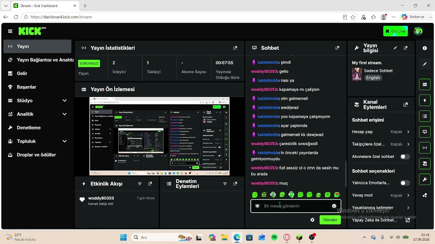Open OBS Studio from the taskbar
Viewport: 435px width, 244px height.
coord(312,237)
